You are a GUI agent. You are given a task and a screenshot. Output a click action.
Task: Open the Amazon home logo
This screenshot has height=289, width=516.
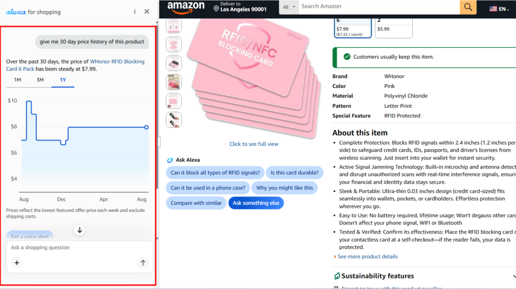(185, 8)
